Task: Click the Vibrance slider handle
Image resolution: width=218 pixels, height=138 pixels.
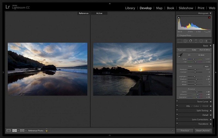Action: coord(198,95)
